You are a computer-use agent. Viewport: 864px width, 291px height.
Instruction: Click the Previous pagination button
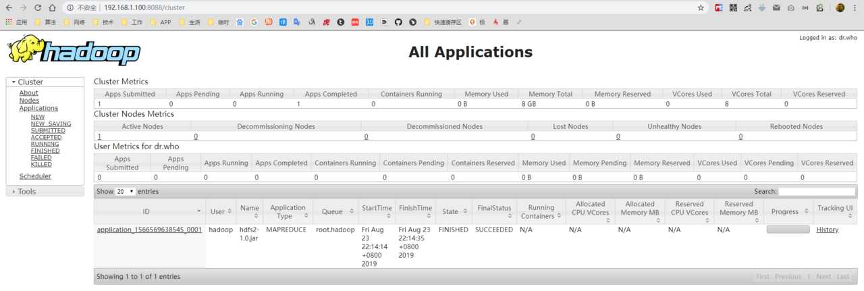click(x=788, y=277)
